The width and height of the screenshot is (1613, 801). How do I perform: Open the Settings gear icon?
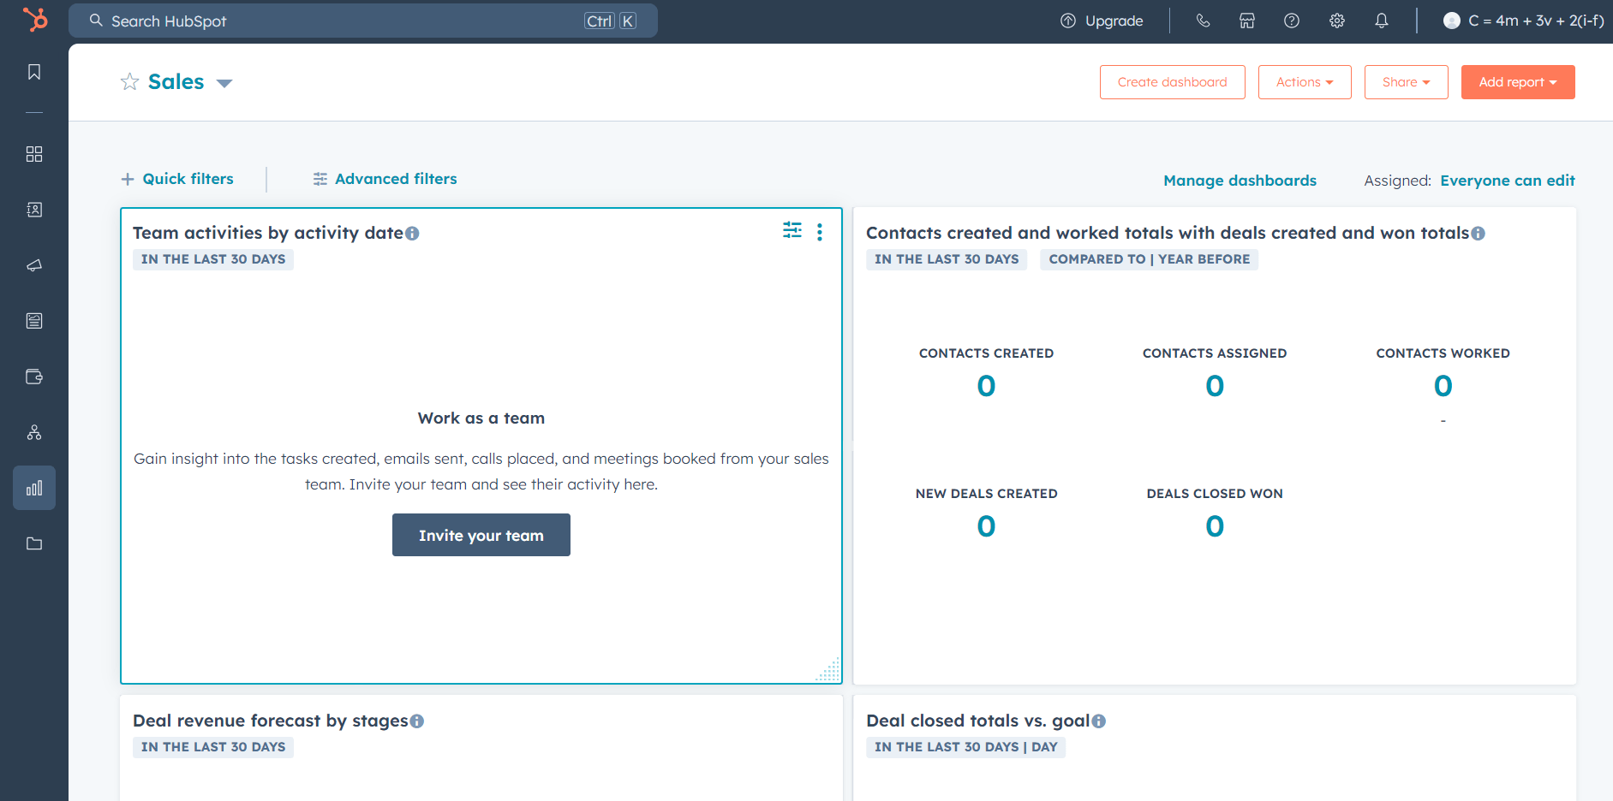click(1337, 21)
